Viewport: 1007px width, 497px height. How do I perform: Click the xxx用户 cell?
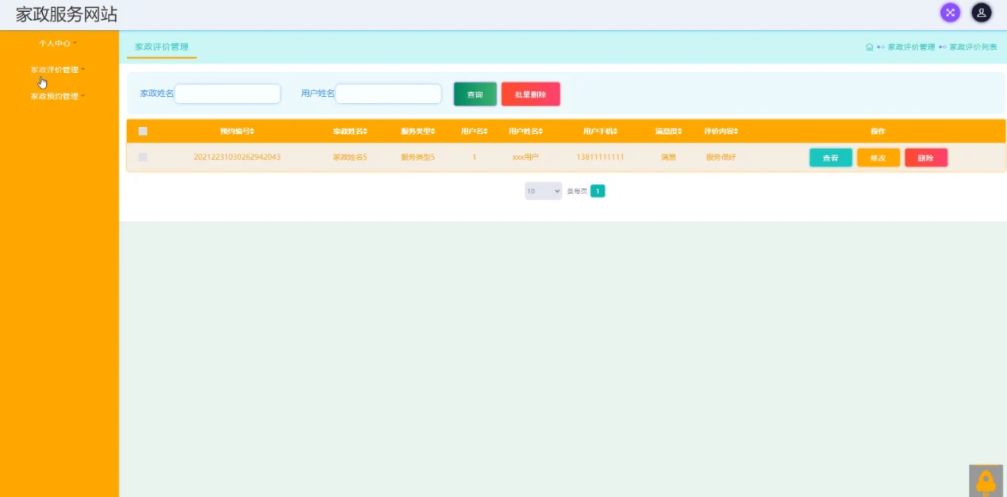[x=525, y=157]
